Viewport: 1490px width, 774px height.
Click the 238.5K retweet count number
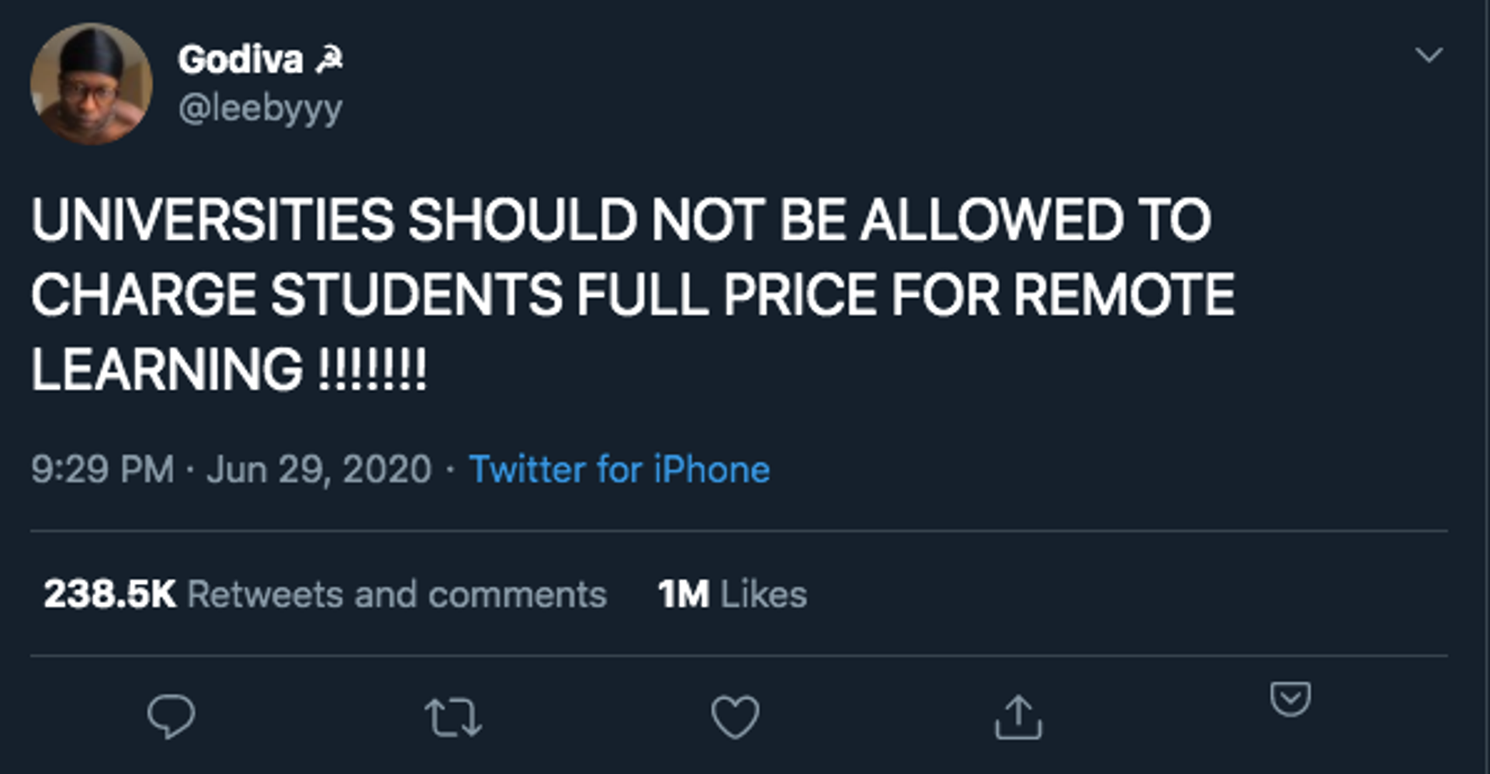[109, 595]
